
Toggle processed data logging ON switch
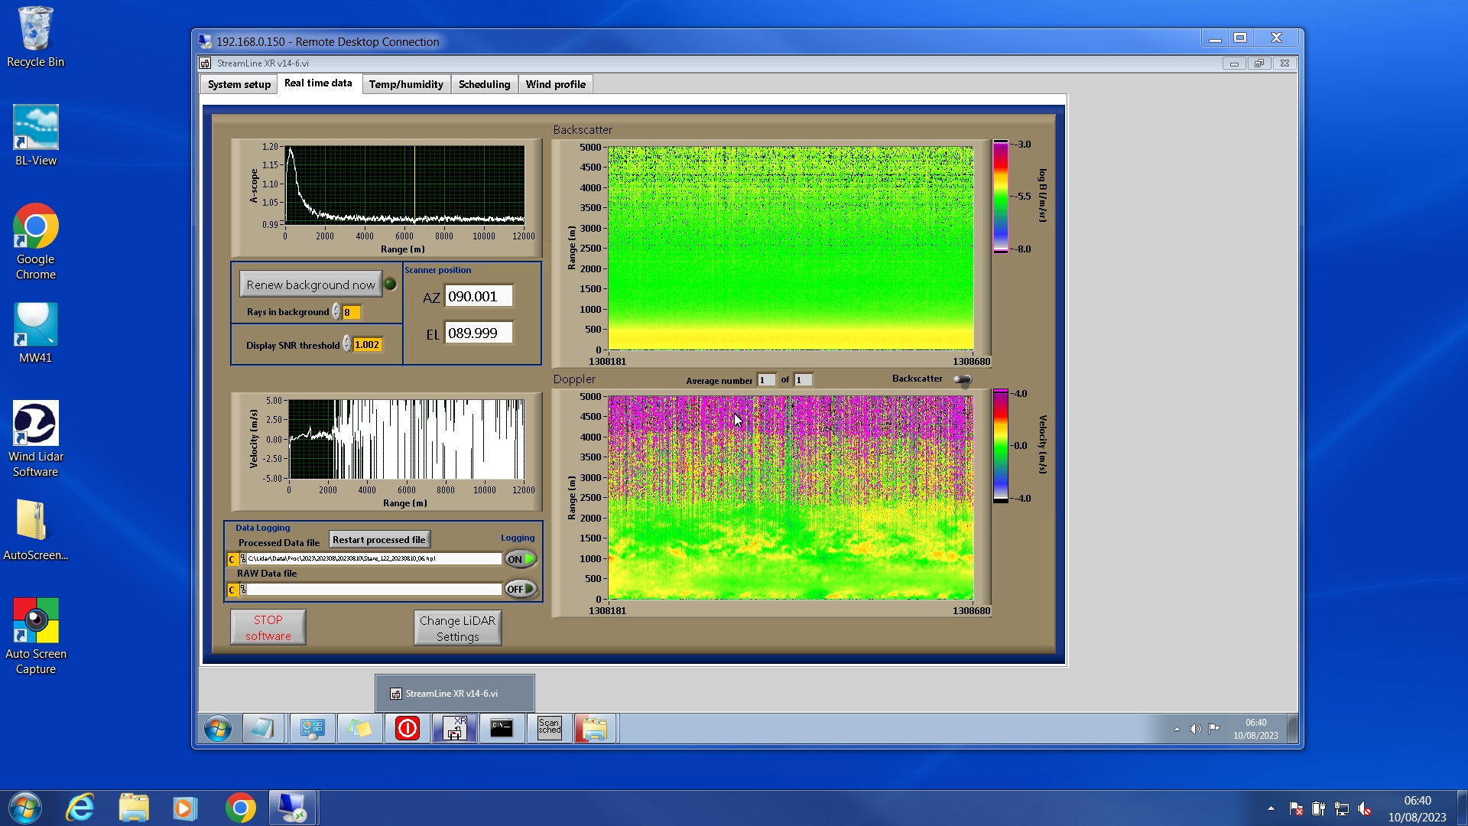tap(521, 559)
